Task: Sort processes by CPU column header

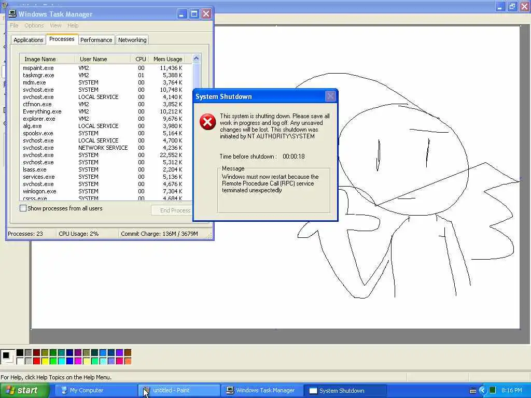Action: 140,59
